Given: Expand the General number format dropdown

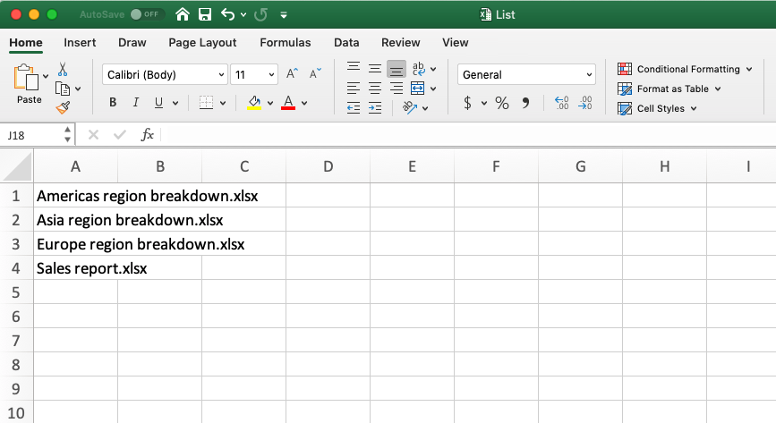Looking at the screenshot, I should (x=526, y=75).
